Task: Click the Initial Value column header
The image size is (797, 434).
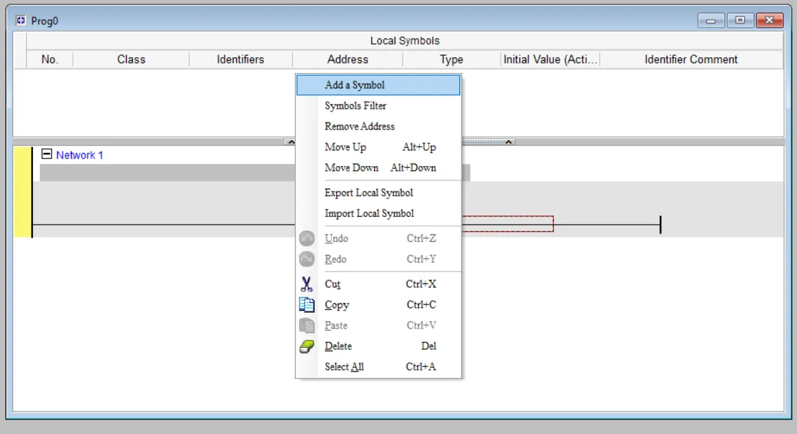Action: pyautogui.click(x=550, y=59)
